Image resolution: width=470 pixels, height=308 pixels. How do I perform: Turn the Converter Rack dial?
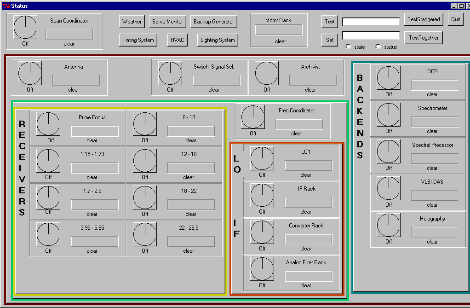[x=262, y=232]
